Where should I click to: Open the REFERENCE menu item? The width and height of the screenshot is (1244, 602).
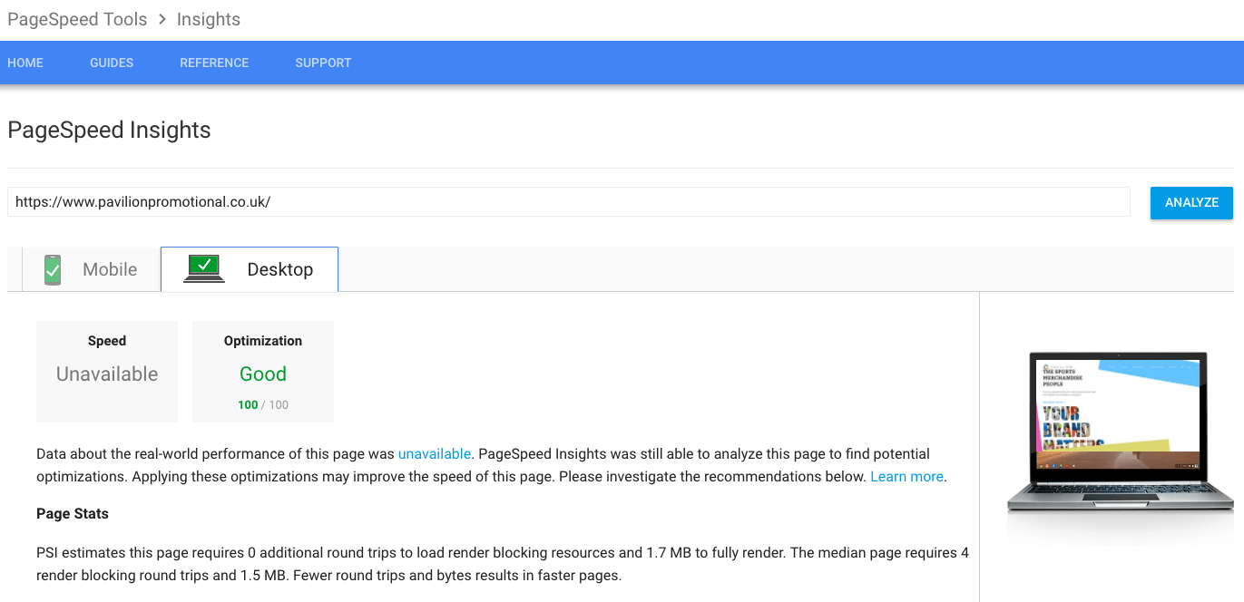pyautogui.click(x=214, y=63)
